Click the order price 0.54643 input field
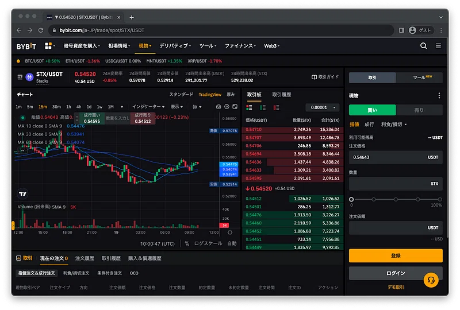Viewport: 460px width, 310px height. point(396,157)
